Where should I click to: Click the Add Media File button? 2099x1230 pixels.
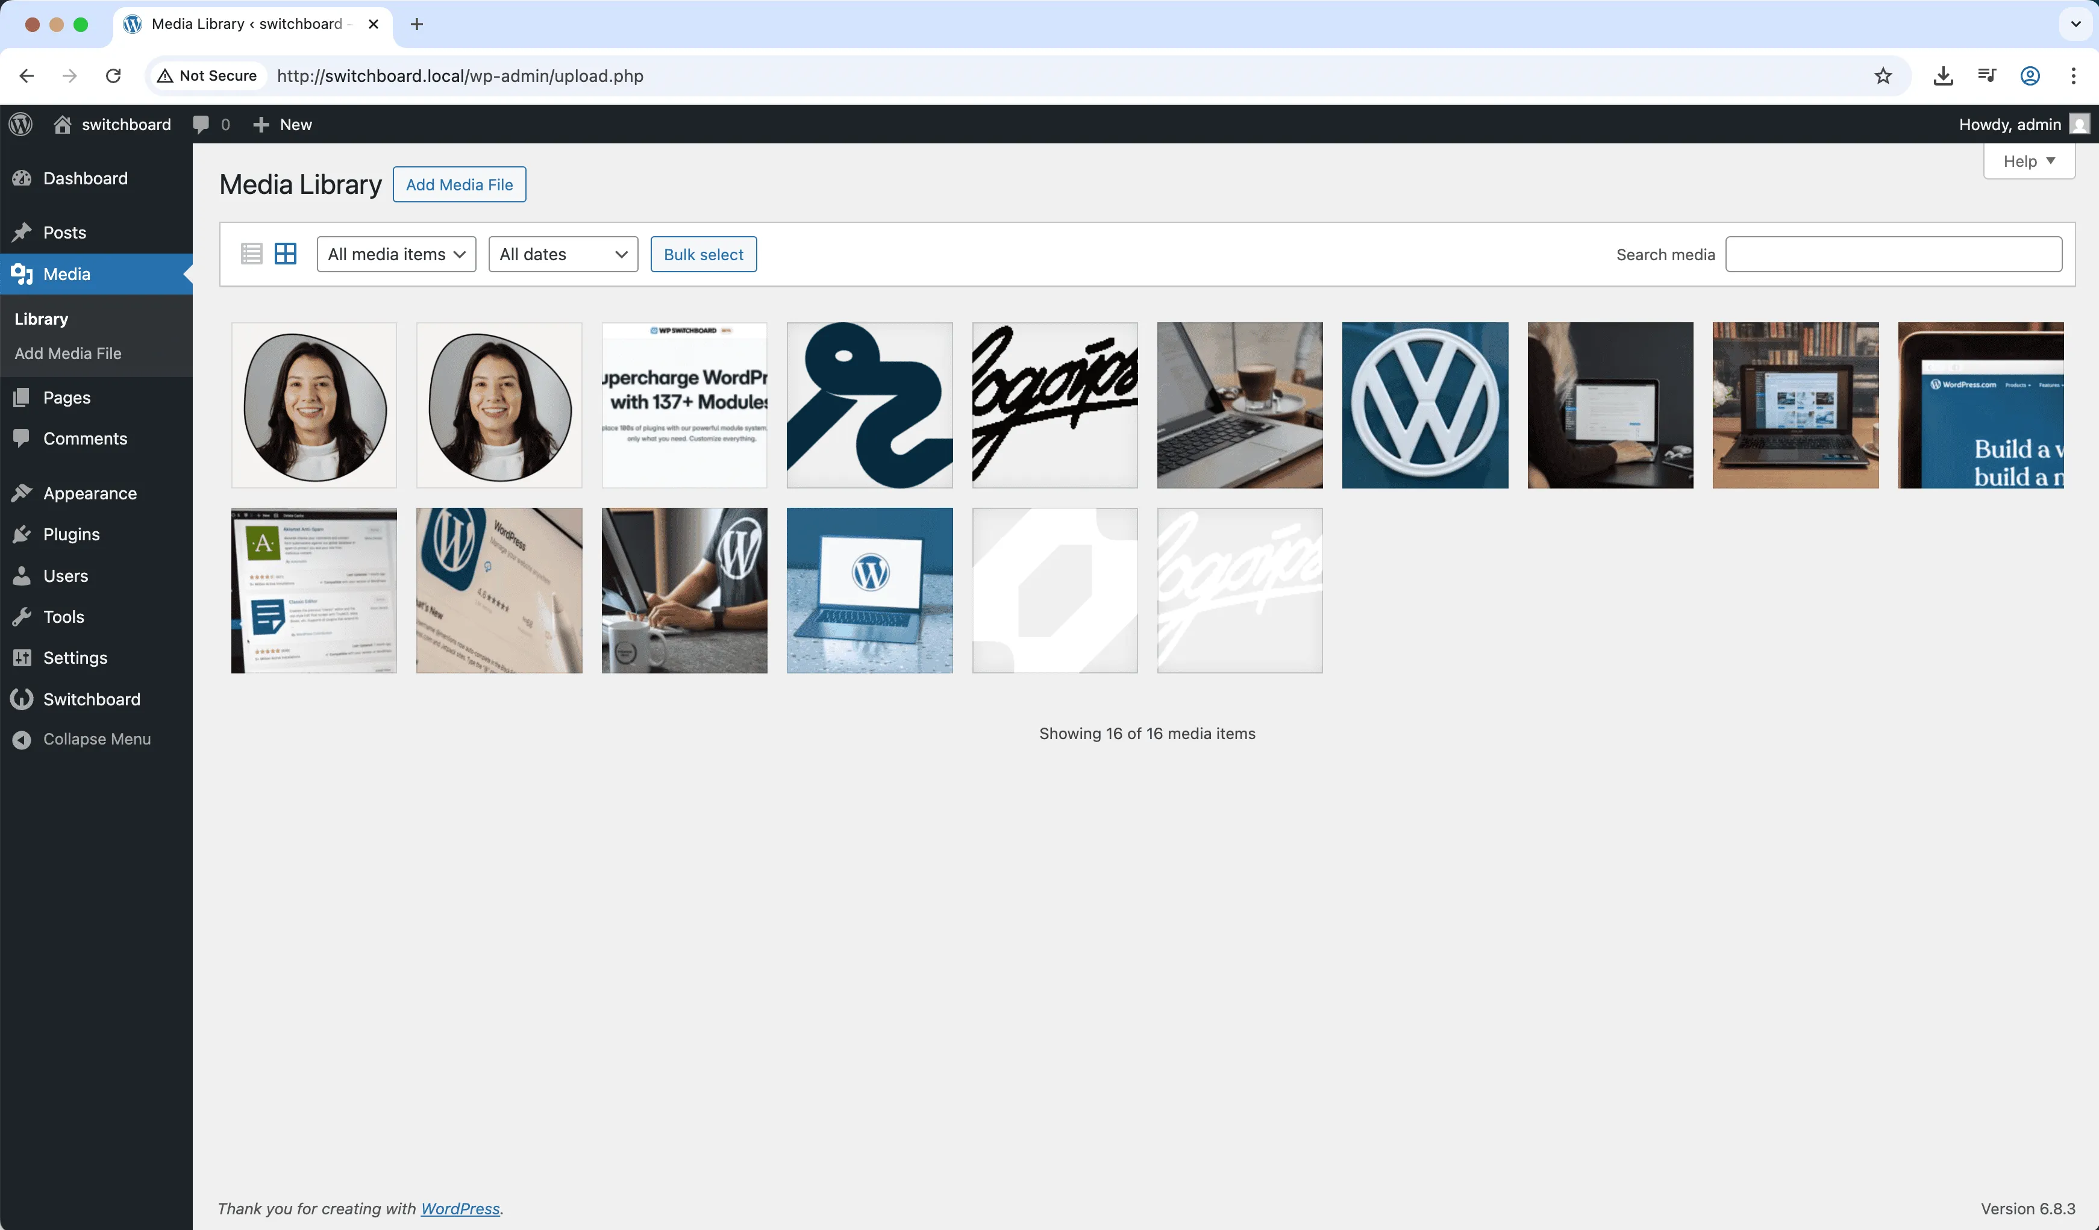(x=459, y=184)
